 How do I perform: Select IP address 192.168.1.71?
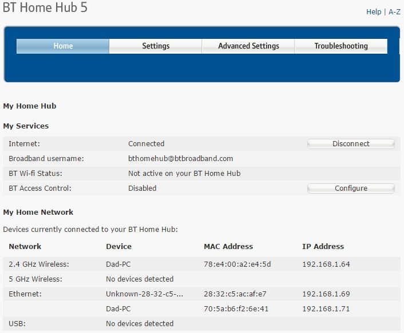326,309
